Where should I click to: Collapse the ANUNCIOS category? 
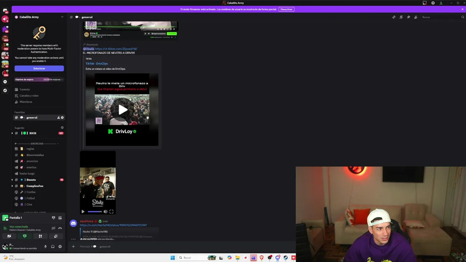(x=36, y=144)
